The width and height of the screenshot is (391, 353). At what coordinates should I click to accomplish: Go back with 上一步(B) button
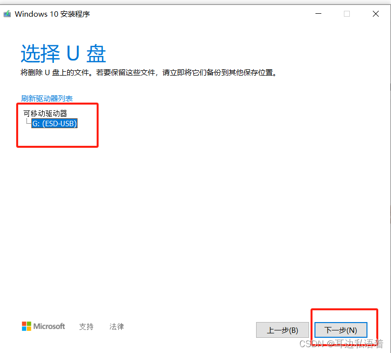[282, 330]
